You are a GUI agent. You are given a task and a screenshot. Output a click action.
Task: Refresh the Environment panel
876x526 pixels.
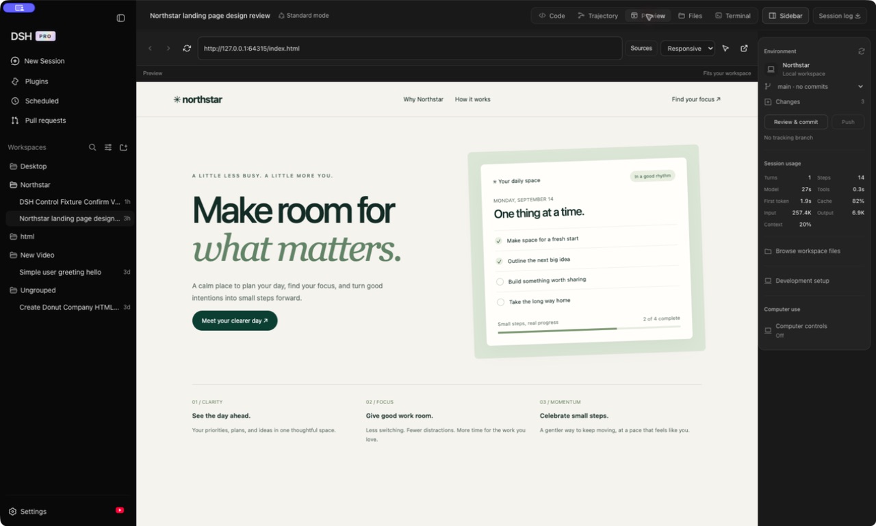tap(862, 51)
